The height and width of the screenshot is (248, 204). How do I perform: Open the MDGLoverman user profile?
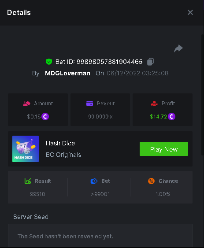67,73
